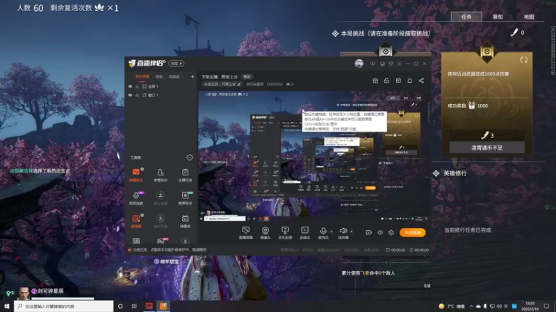Open the 读弹幕 tool
This screenshot has width=556, height=312.
(136, 221)
